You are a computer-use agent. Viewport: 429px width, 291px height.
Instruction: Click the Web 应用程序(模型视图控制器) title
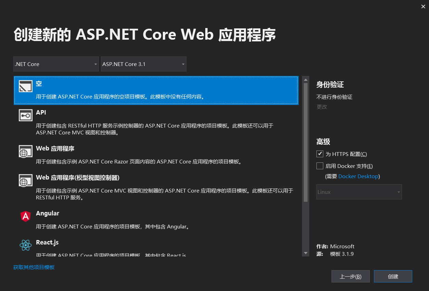point(78,177)
